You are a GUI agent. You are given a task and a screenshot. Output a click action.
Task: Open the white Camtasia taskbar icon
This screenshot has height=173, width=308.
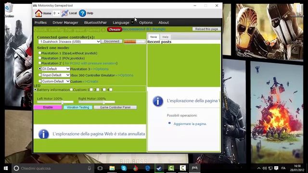tap(183, 168)
